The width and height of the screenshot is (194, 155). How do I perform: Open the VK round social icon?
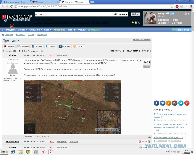(x=162, y=103)
